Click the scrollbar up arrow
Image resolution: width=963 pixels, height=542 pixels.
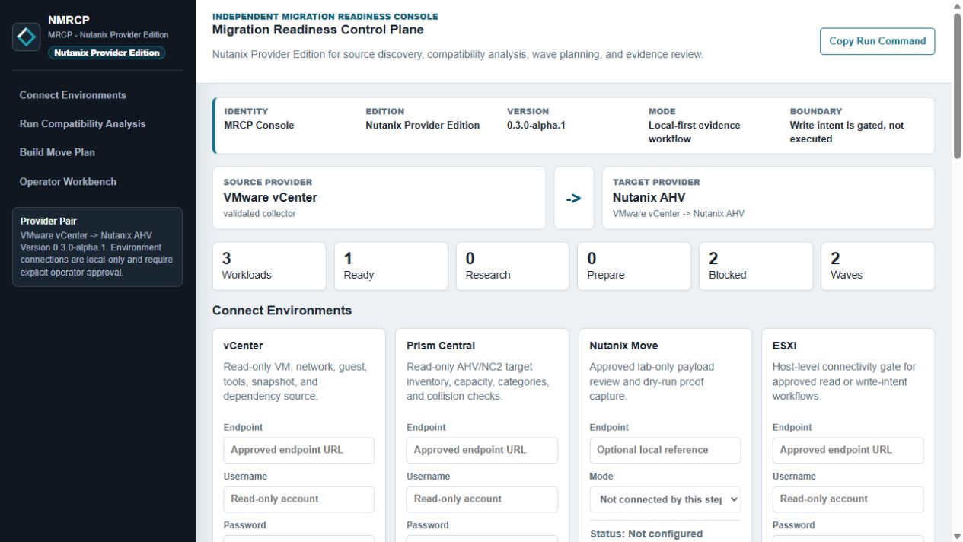(957, 6)
